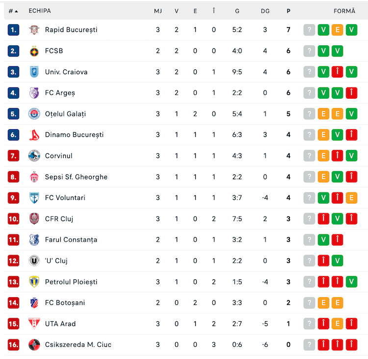Open the Farul Constanța team link
The width and height of the screenshot is (368, 359).
71,240
